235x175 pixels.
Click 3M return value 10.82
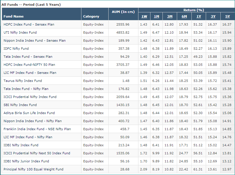169,169
